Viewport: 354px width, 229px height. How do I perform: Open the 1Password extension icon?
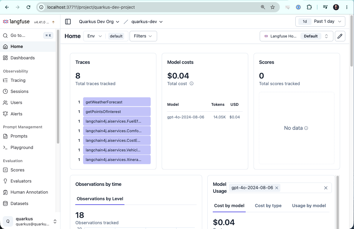tap(298, 7)
